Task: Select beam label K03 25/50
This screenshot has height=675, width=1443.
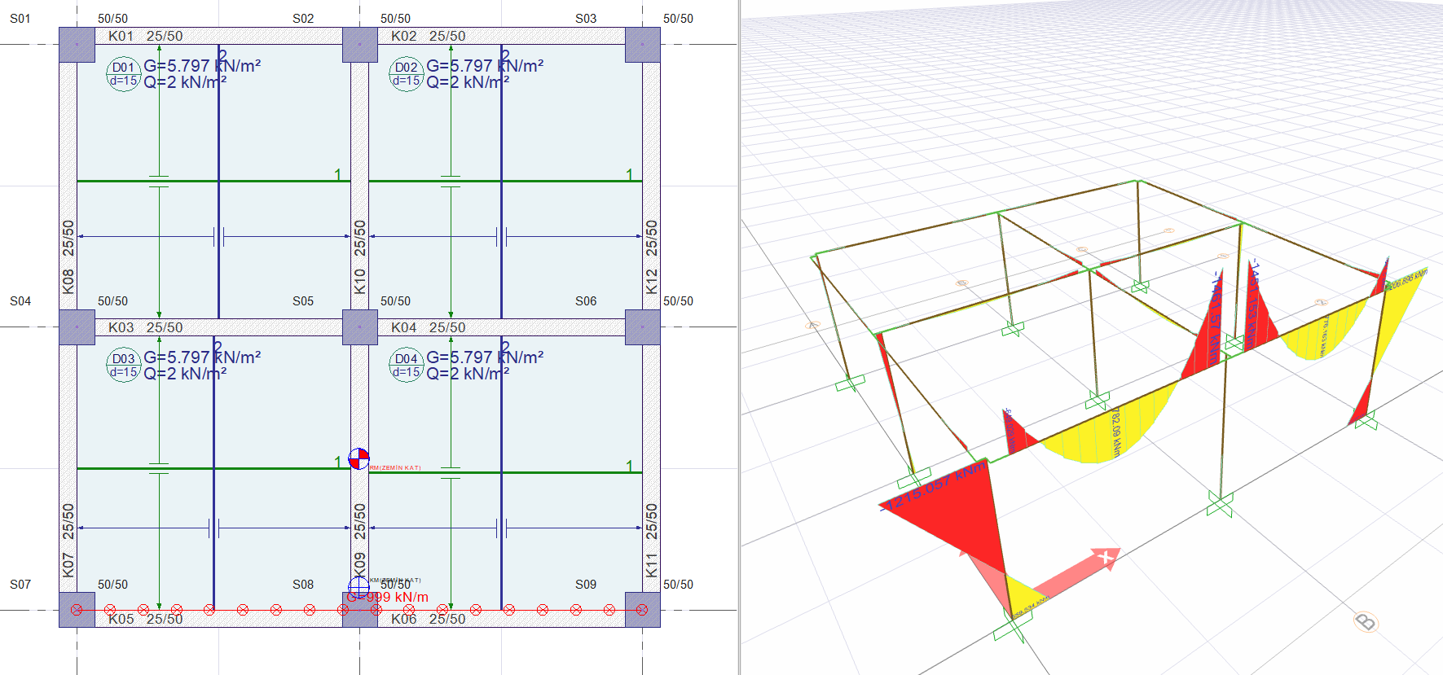Action: tap(146, 327)
